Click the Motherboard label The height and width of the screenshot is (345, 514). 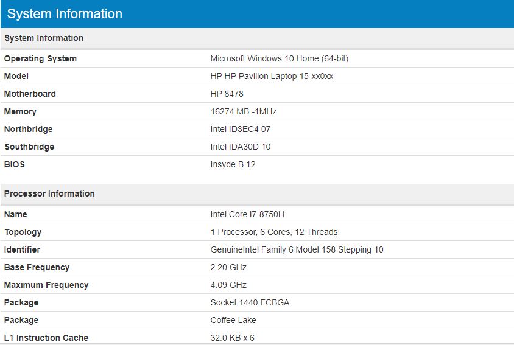30,94
